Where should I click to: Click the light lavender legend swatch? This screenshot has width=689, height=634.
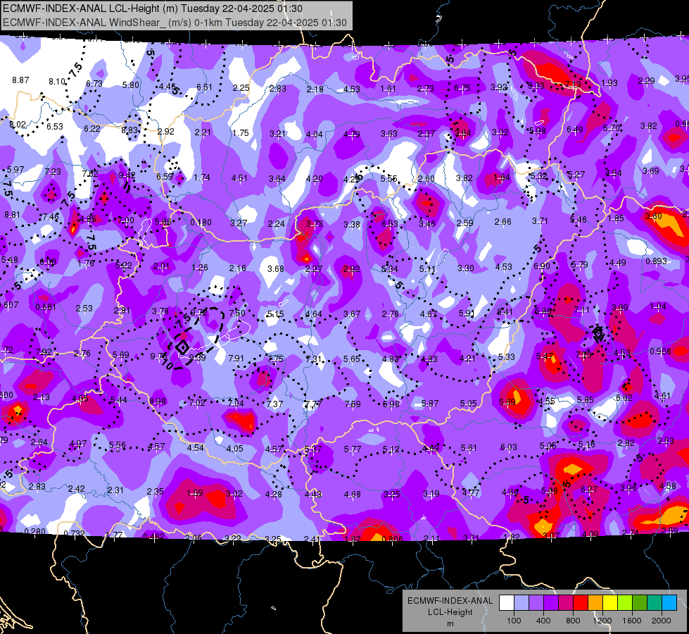[522, 603]
